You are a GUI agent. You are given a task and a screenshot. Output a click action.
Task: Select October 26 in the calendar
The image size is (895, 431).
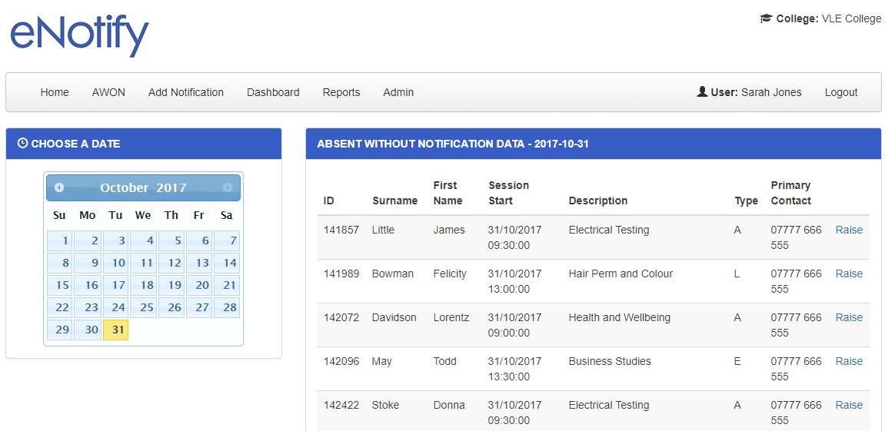click(x=171, y=307)
